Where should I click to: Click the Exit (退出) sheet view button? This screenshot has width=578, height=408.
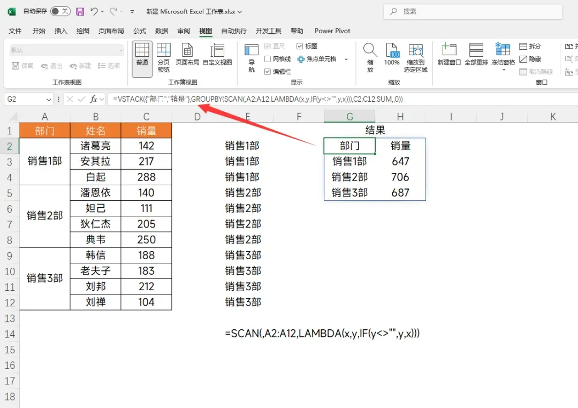(x=51, y=66)
